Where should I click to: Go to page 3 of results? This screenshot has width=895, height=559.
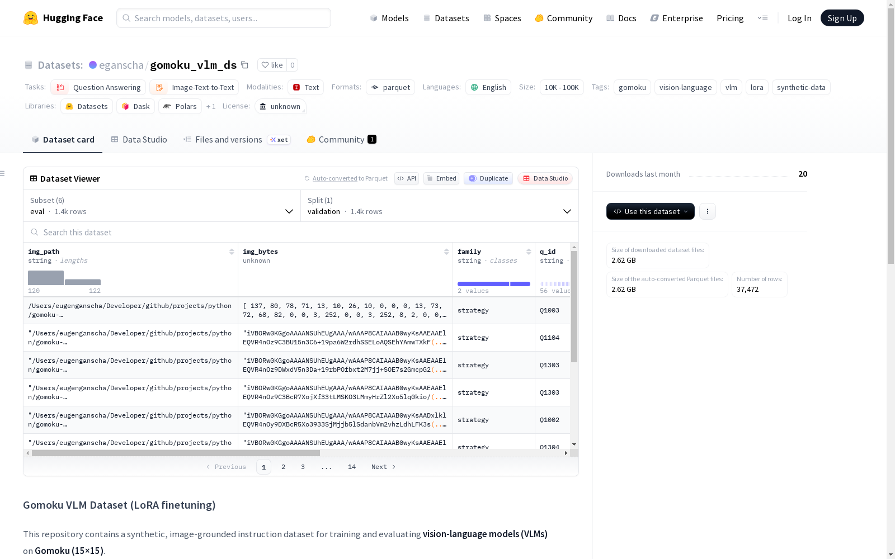[303, 467]
